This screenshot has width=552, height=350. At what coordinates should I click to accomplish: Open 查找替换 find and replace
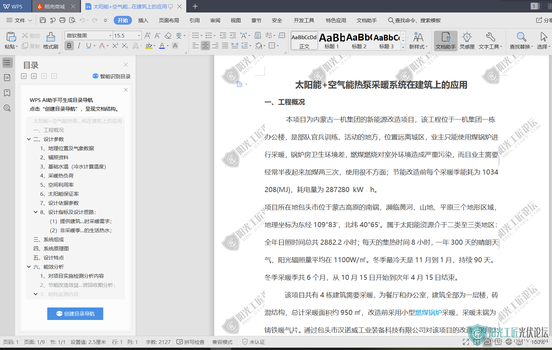521,41
